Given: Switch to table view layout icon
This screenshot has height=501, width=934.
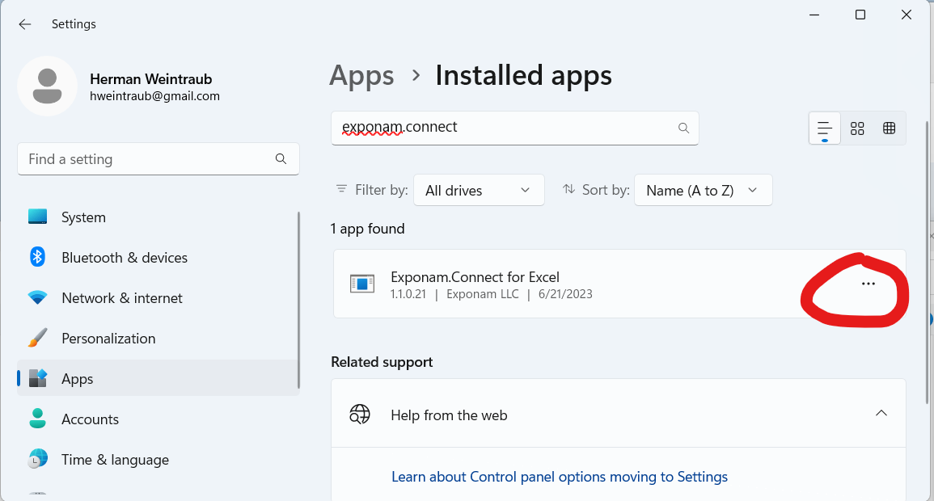Looking at the screenshot, I should click(889, 128).
